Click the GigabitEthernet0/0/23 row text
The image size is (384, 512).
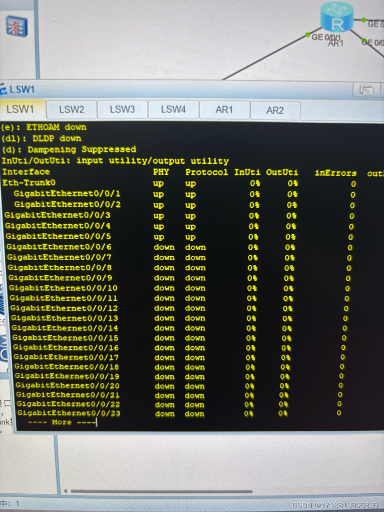tap(69, 413)
